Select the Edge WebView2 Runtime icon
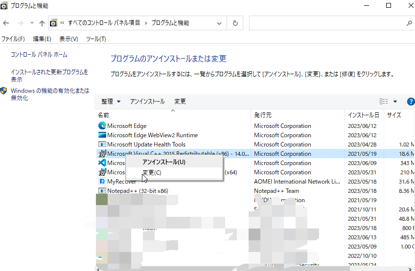This screenshot has height=271, width=415. coord(102,135)
